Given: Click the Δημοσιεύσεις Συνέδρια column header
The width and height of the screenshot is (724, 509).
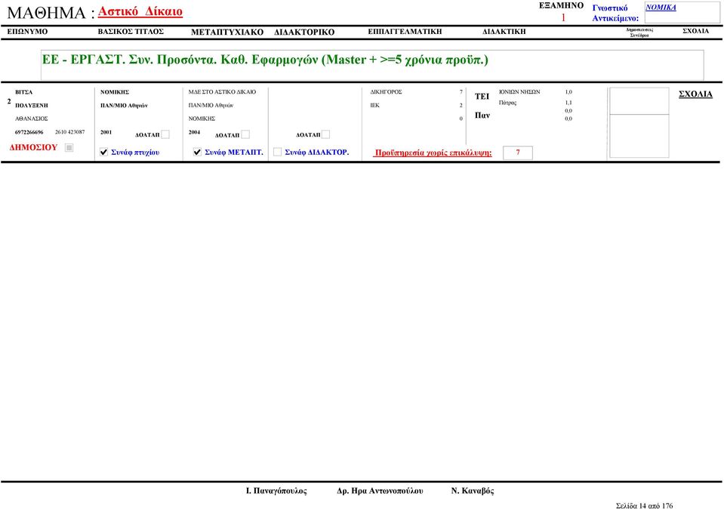Looking at the screenshot, I should click(x=639, y=32).
